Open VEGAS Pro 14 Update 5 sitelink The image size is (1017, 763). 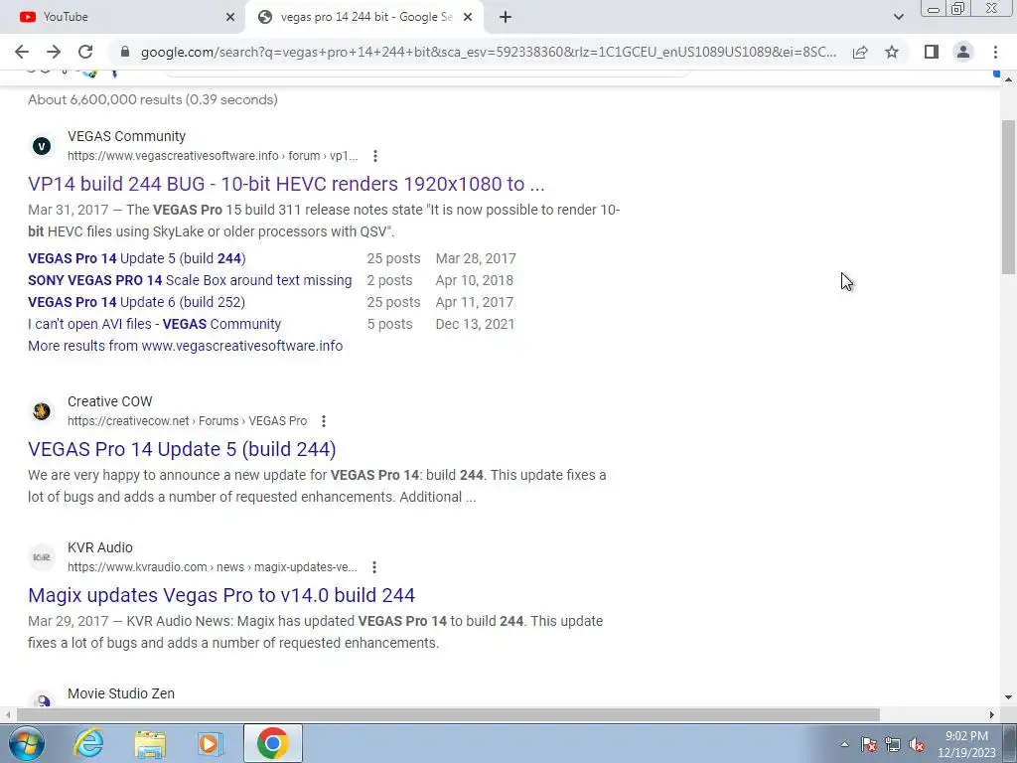137,258
